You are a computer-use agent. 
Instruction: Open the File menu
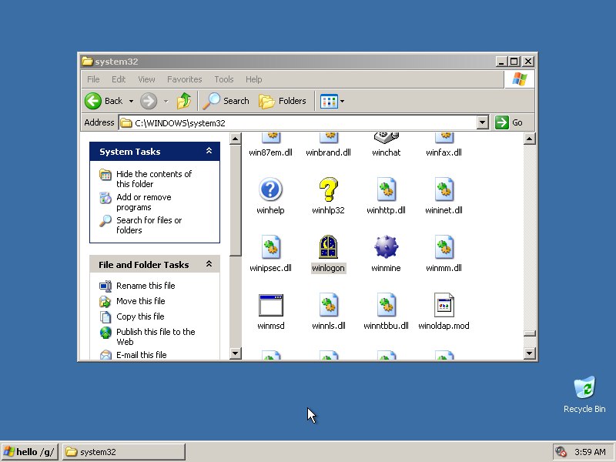coord(93,79)
